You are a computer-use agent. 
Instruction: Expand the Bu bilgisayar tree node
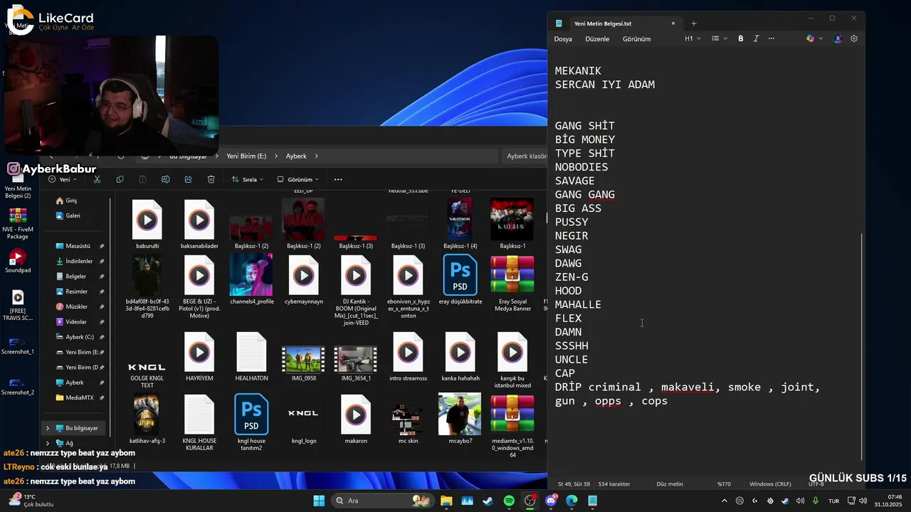(48, 428)
